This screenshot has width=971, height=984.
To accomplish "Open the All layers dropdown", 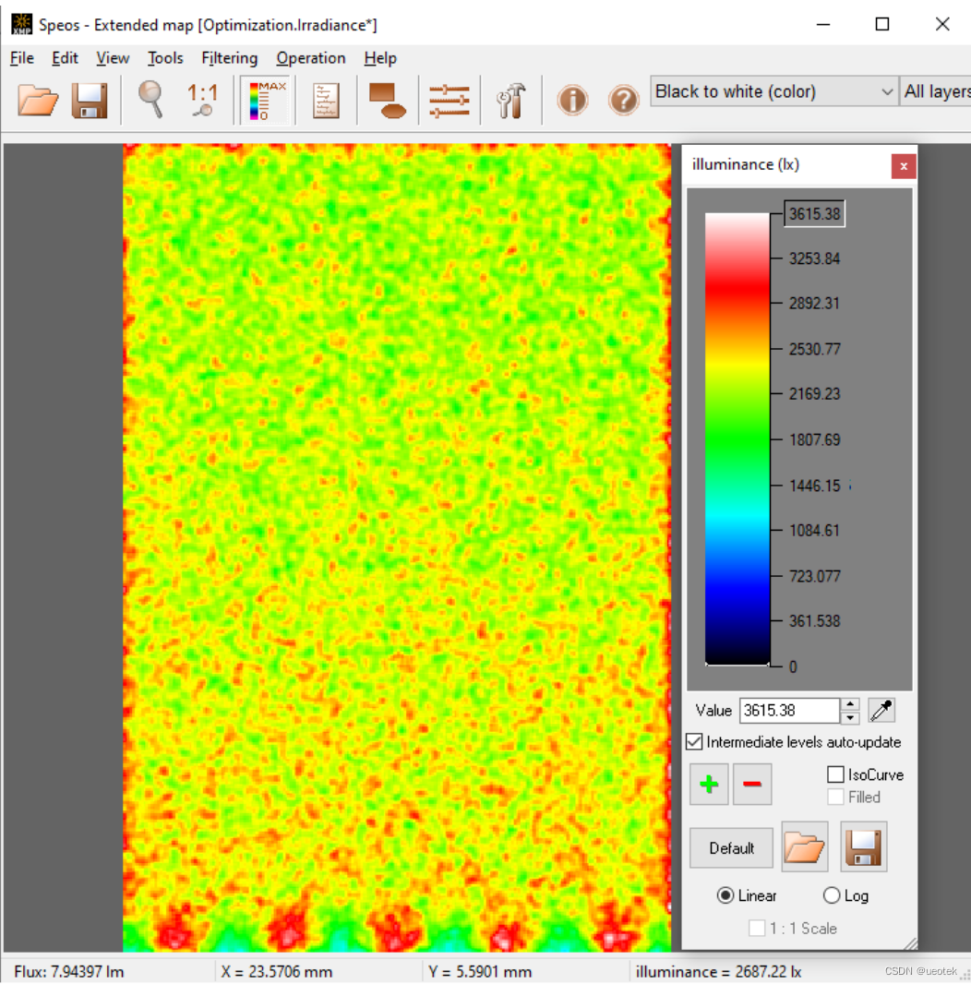I will point(936,91).
